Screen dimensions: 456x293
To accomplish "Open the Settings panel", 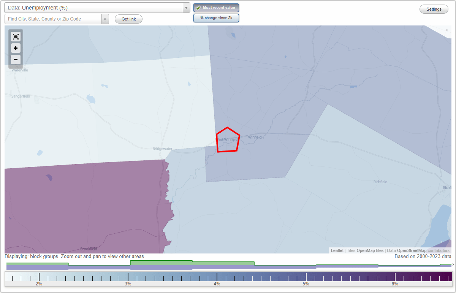I will click(x=434, y=9).
